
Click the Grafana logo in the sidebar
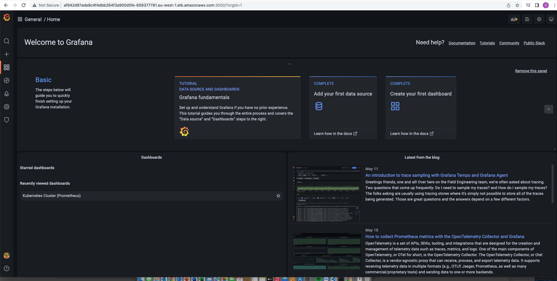pyautogui.click(x=7, y=18)
